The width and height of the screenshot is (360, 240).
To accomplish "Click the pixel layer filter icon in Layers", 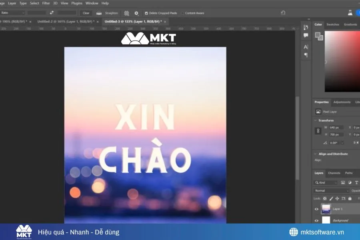I will coord(344,183).
